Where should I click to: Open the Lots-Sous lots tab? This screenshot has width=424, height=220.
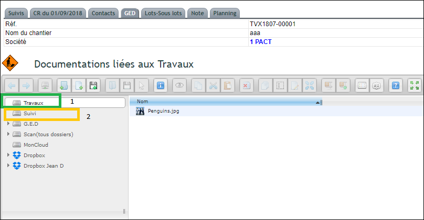[x=163, y=13]
